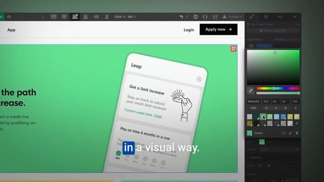Select the black swatch in second row
The image size is (324, 182).
[256, 123]
